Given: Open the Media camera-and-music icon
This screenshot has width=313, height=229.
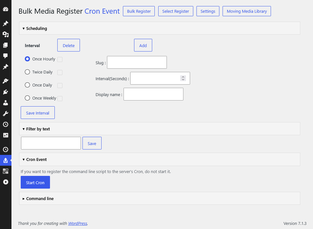Looking at the screenshot, I should (6, 34).
